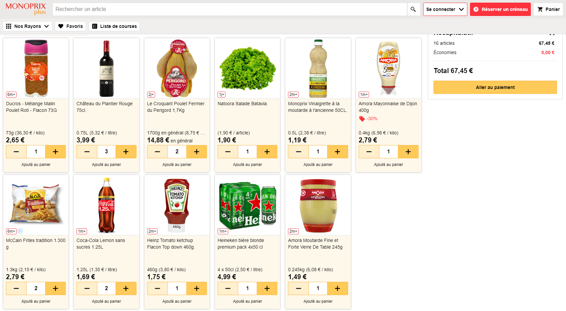Viewport: 566px width, 311px height.
Task: Click the Rechercher un article search field
Action: pyautogui.click(x=231, y=9)
